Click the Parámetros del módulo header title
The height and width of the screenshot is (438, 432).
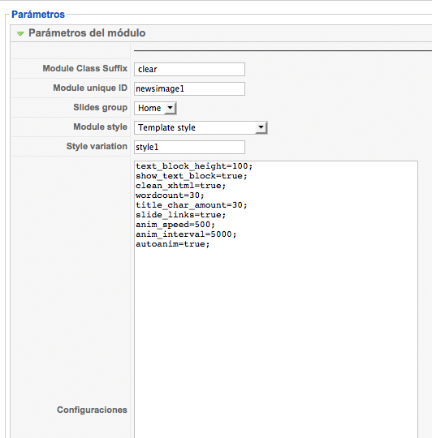coord(87,33)
